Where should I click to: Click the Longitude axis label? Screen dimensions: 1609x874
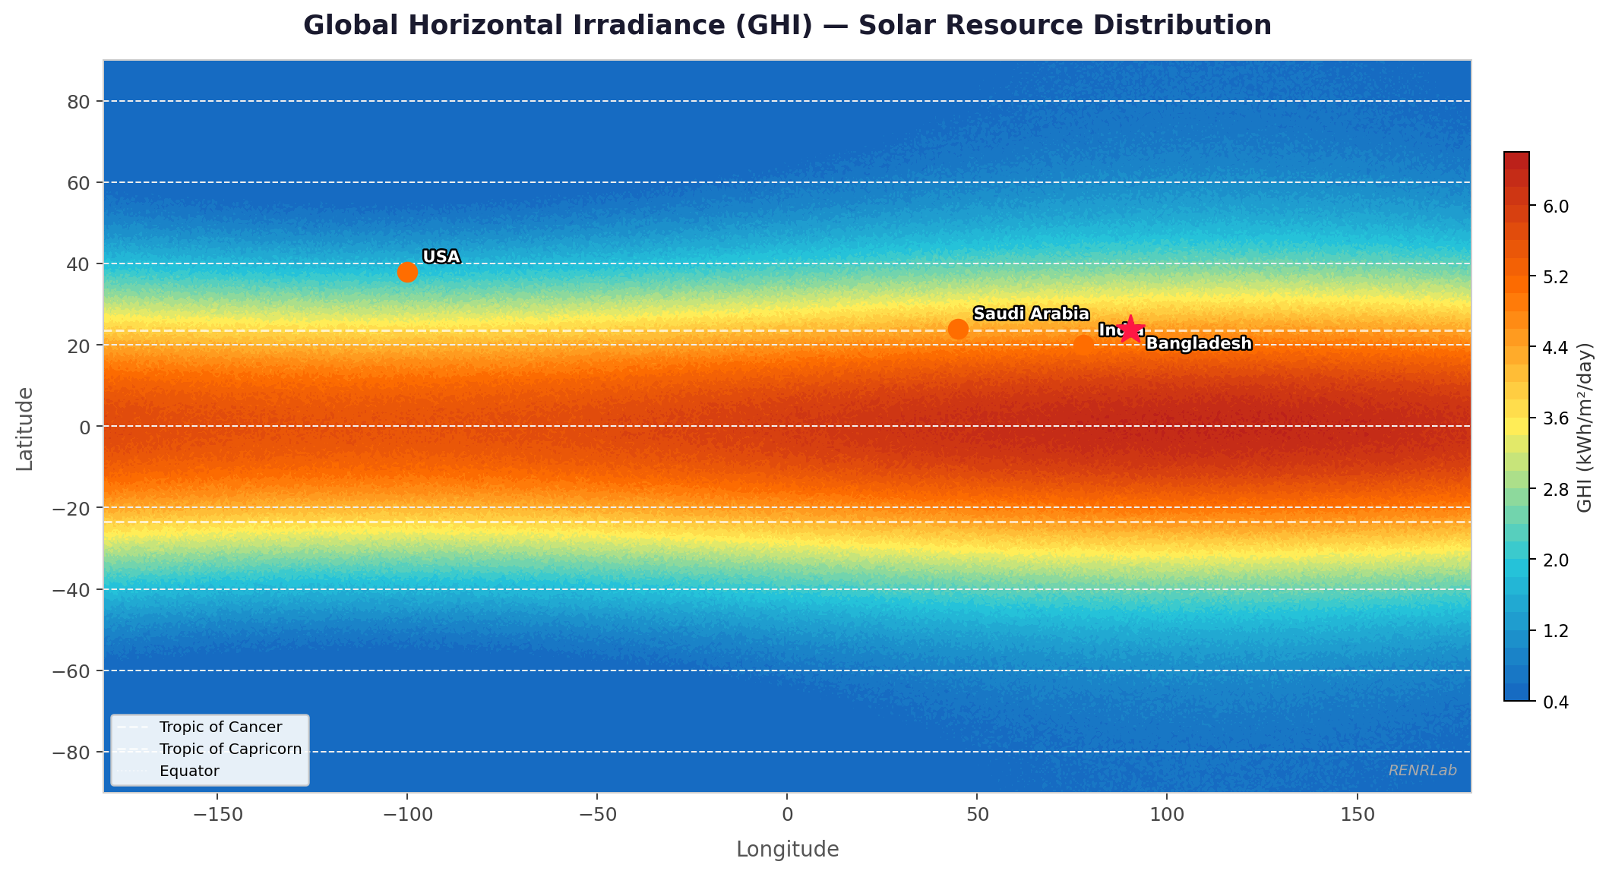click(x=787, y=849)
